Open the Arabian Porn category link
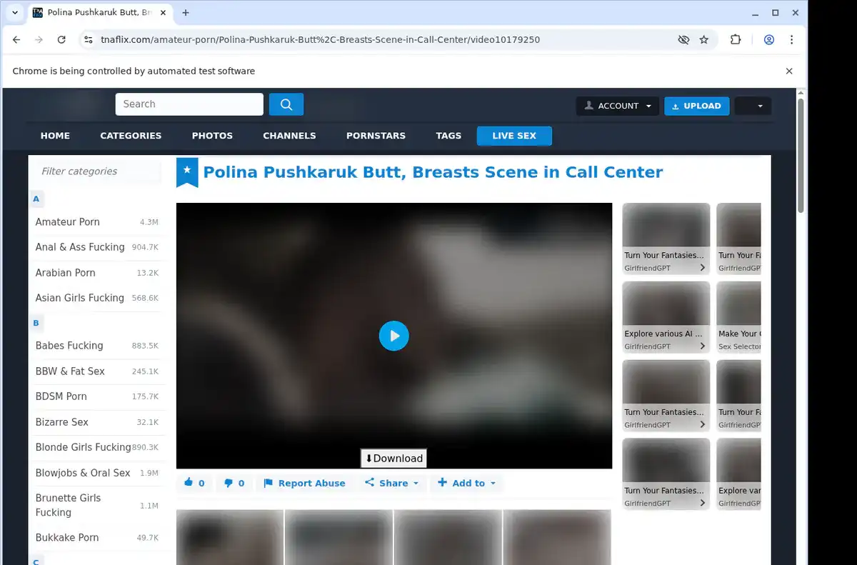Screen dimensions: 857x565 (x=65, y=273)
